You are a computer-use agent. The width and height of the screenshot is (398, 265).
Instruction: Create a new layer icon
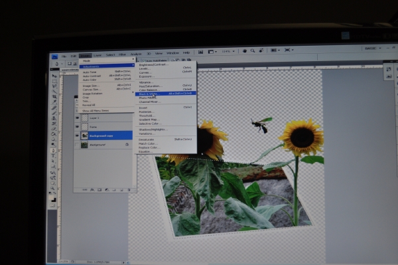121,190
